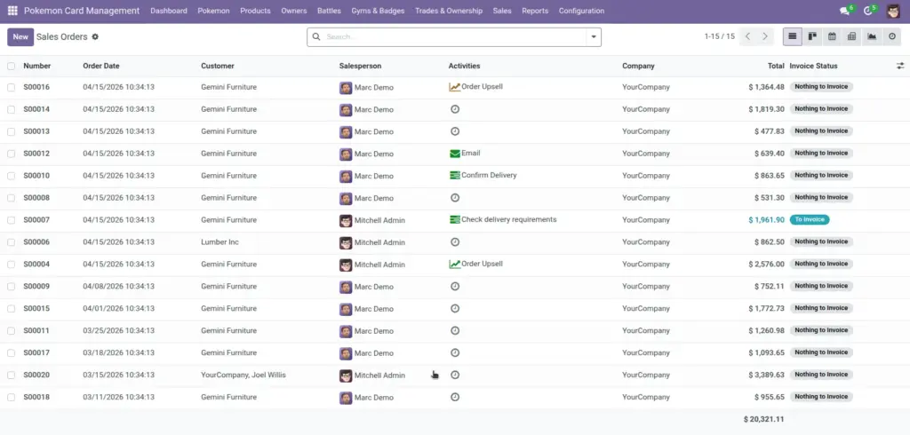The height and width of the screenshot is (435, 910).
Task: Click Confirm Delivery activity icon for S00010
Action: (454, 175)
